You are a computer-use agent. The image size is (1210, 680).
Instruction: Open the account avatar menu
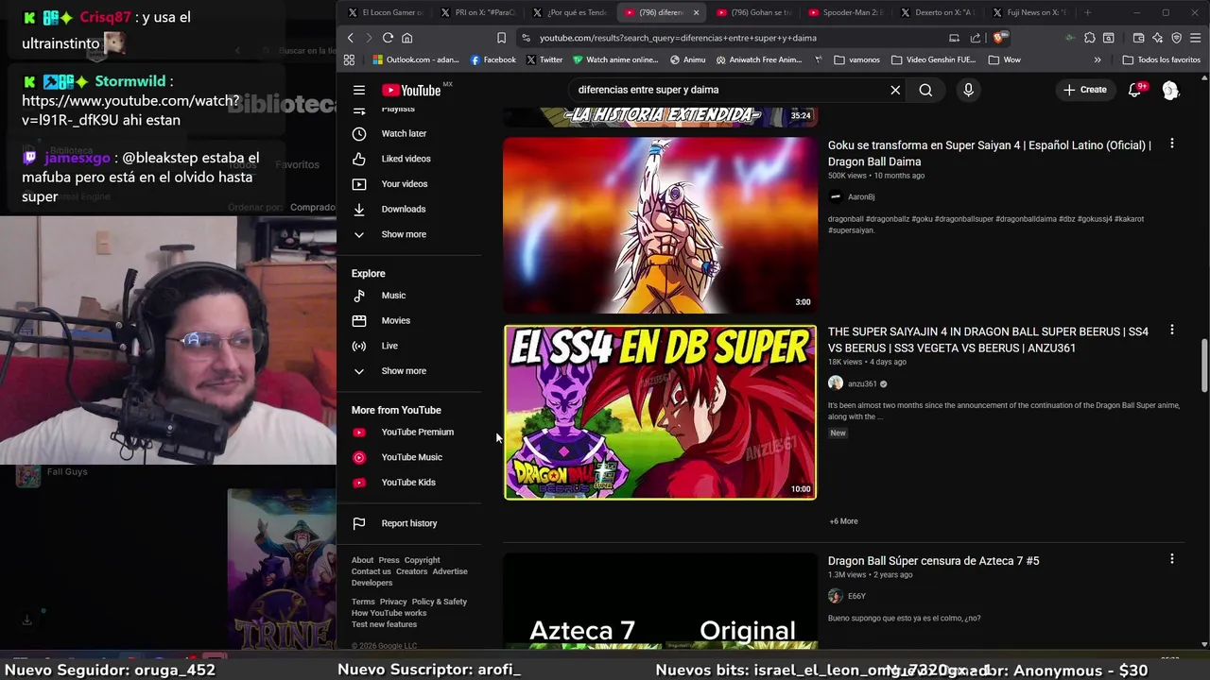1170,90
